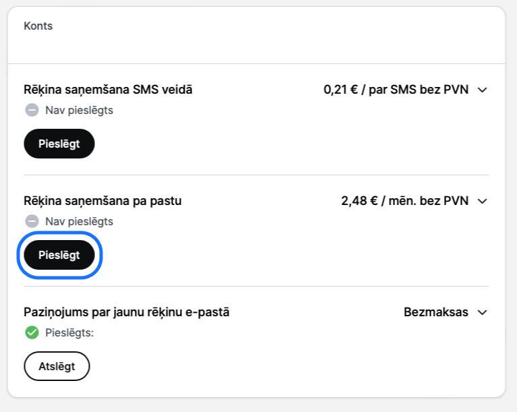Screen dimensions: 517x412
Task: Click the Pieslēgts: status text
Action: tap(69, 332)
